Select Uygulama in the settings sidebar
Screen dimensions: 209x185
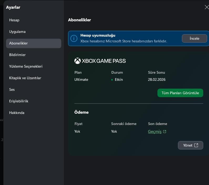[x=34, y=32]
